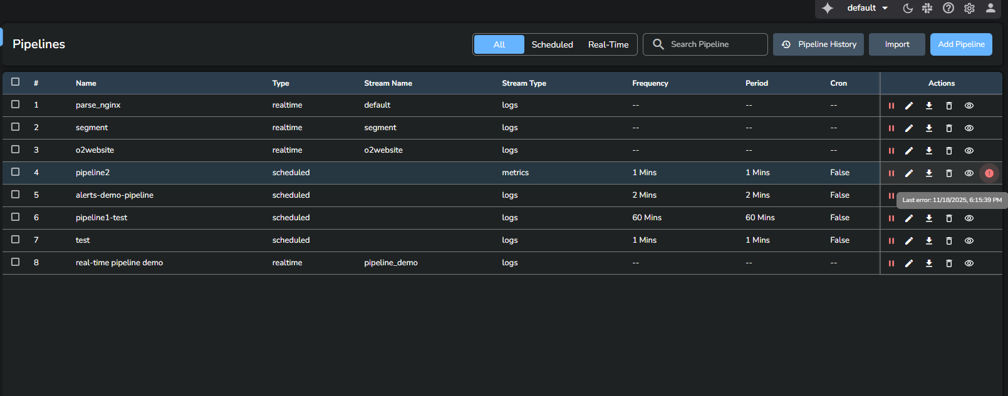The image size is (1008, 396).
Task: Open settings via the gear icon
Action: click(x=969, y=8)
